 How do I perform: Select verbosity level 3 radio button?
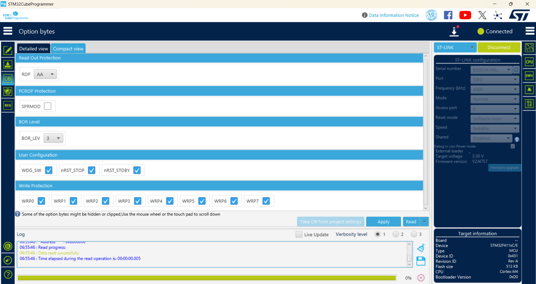click(x=414, y=234)
